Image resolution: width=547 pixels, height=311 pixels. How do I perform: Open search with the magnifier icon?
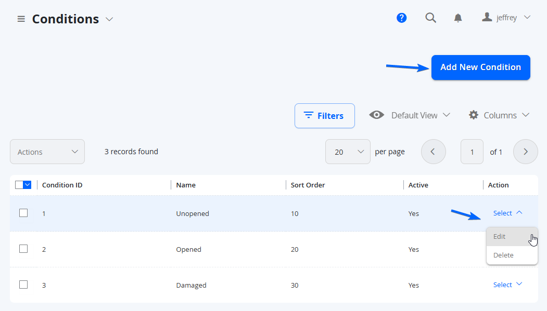pos(430,18)
